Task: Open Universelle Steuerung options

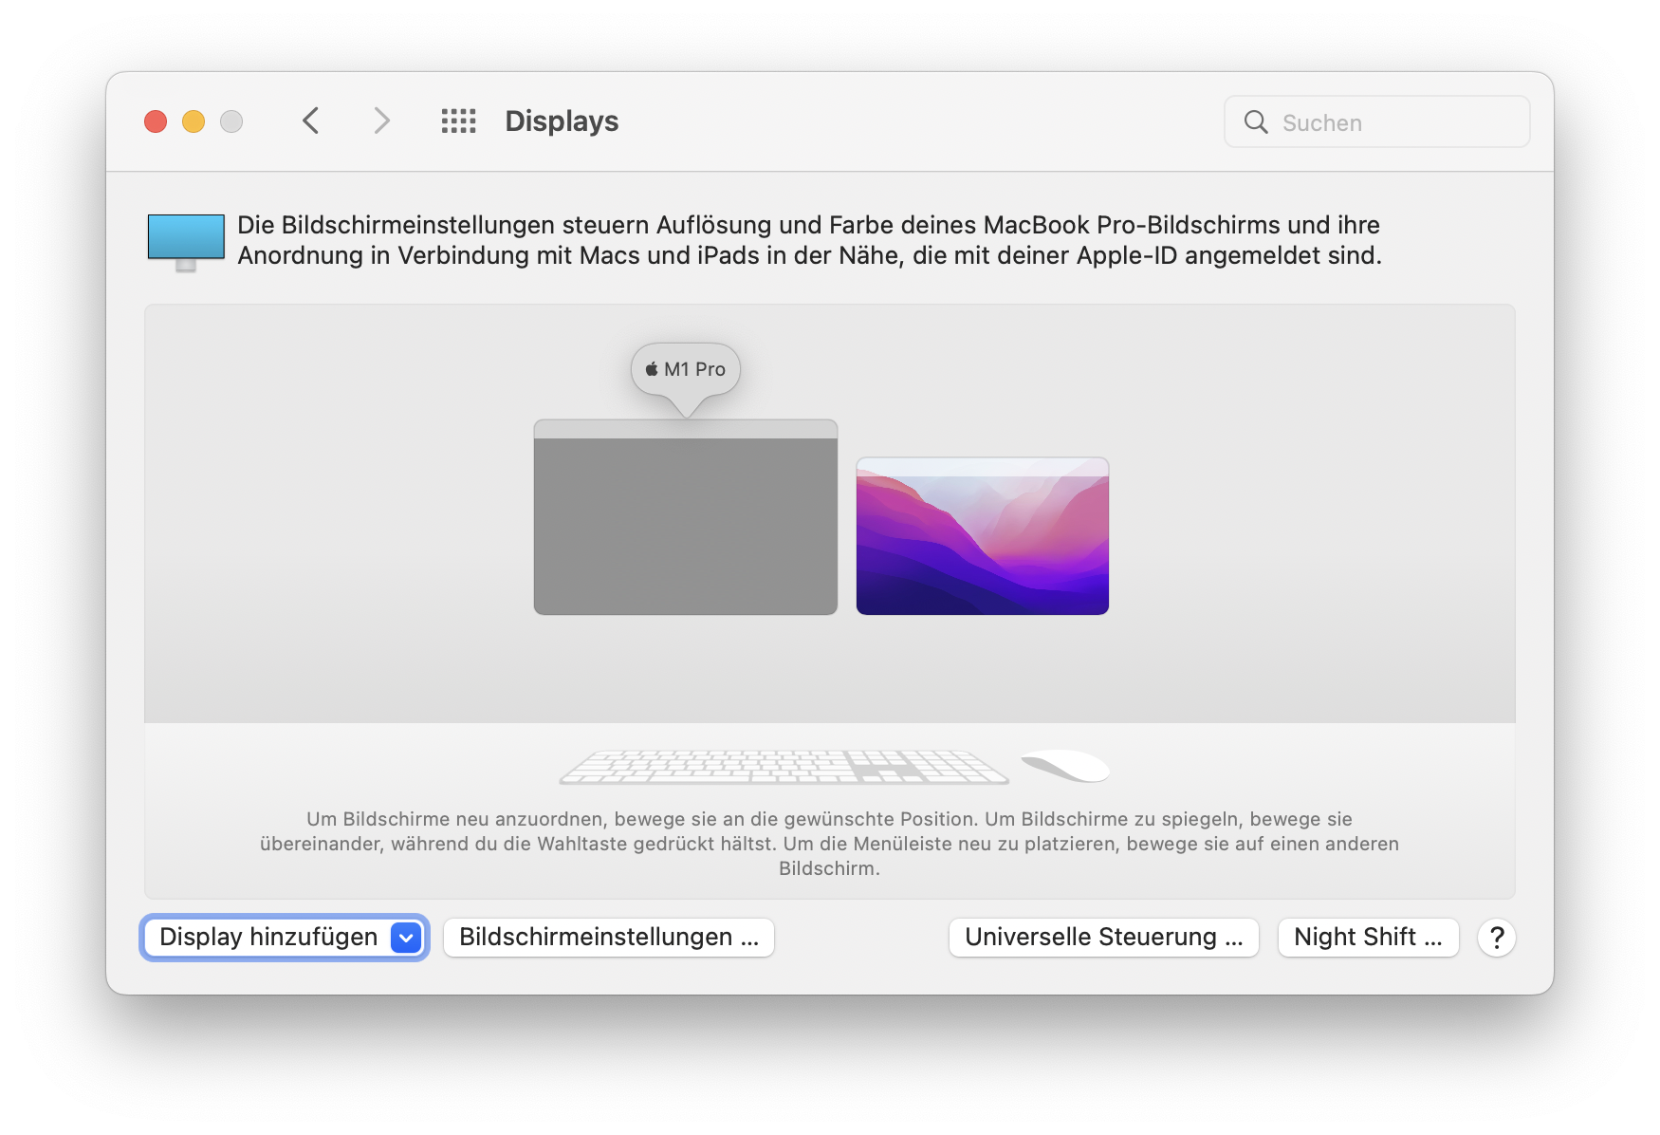Action: 1103,937
